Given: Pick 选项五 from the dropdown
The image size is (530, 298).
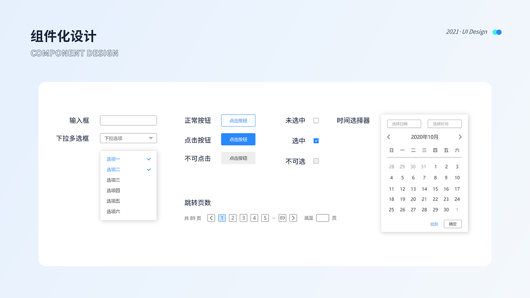Looking at the screenshot, I should [x=128, y=201].
